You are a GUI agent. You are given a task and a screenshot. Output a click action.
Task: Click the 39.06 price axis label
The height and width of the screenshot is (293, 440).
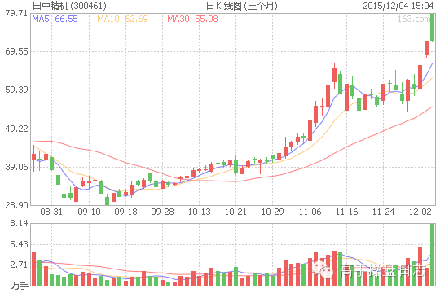click(16, 167)
